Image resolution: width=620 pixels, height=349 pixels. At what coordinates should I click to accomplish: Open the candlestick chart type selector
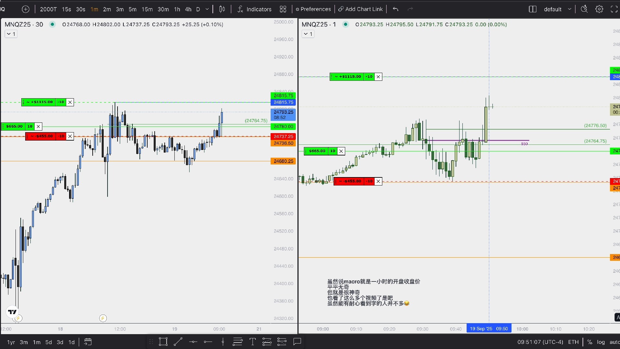click(x=222, y=9)
